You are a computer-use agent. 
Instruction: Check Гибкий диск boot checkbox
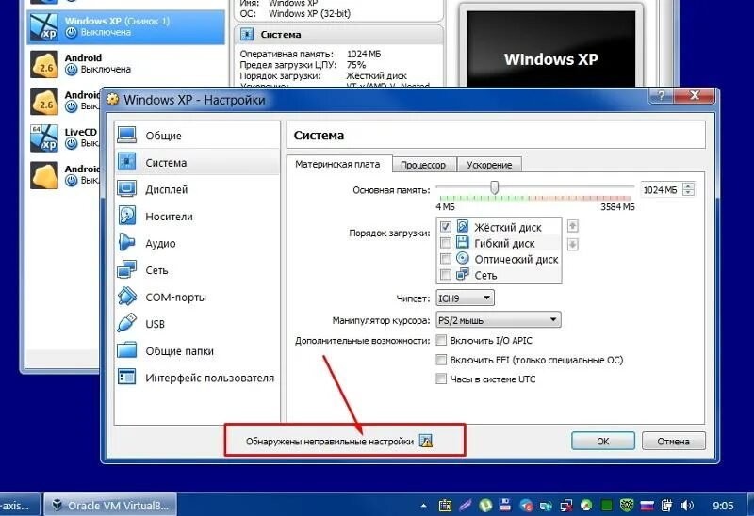[446, 243]
